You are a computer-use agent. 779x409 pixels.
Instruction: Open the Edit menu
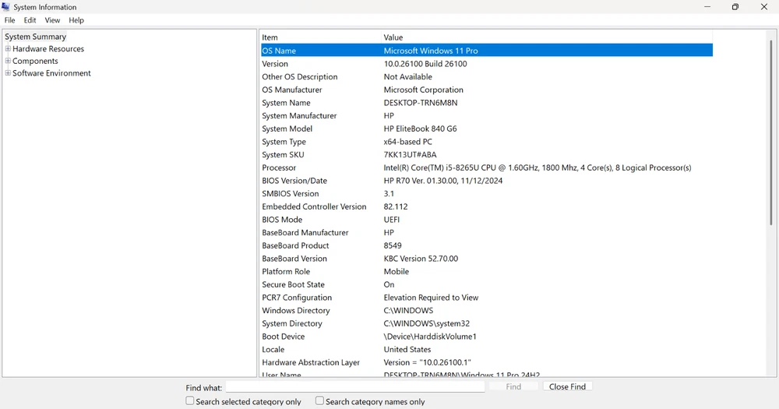[30, 20]
